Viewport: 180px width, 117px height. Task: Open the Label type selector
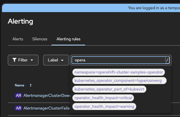point(56,60)
